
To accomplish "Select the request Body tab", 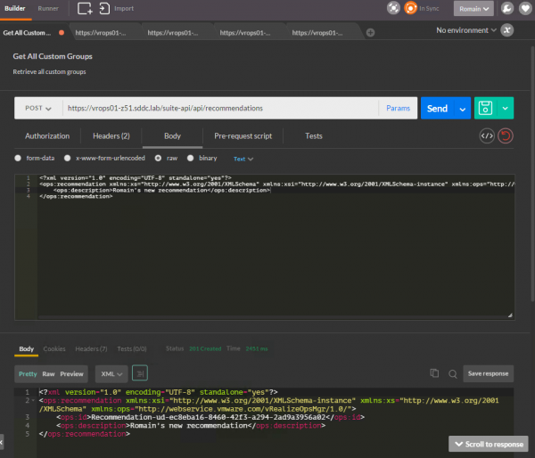I will click(172, 136).
